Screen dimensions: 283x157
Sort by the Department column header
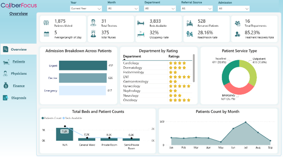132,56
